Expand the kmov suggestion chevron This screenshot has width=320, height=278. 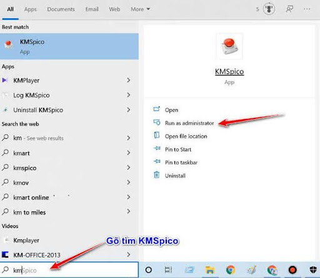pyautogui.click(x=129, y=182)
